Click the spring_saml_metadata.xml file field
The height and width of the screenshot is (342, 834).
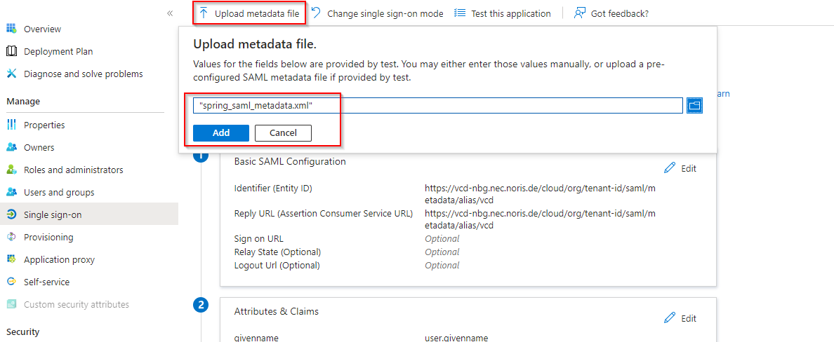pos(438,106)
